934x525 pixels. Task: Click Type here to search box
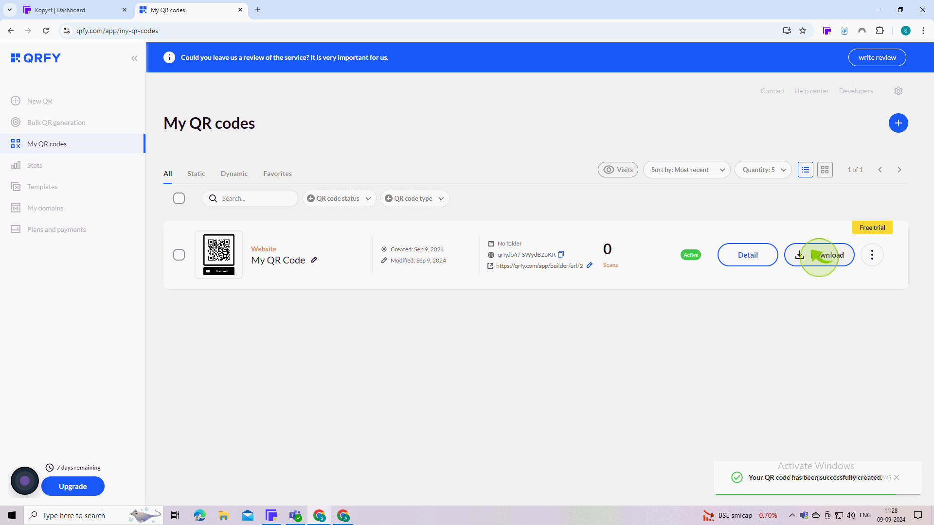tap(93, 515)
